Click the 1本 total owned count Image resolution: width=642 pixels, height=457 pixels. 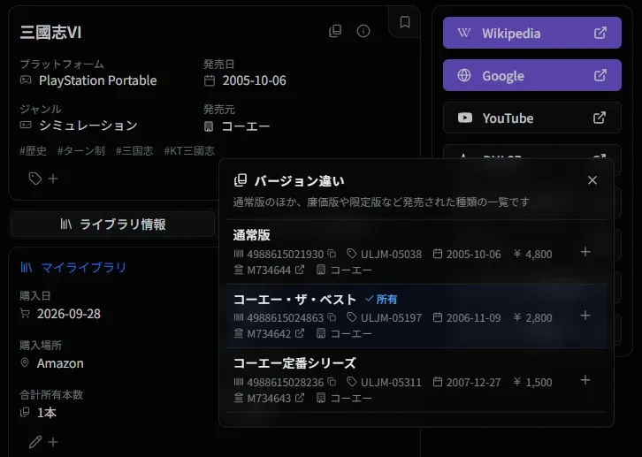click(x=47, y=413)
